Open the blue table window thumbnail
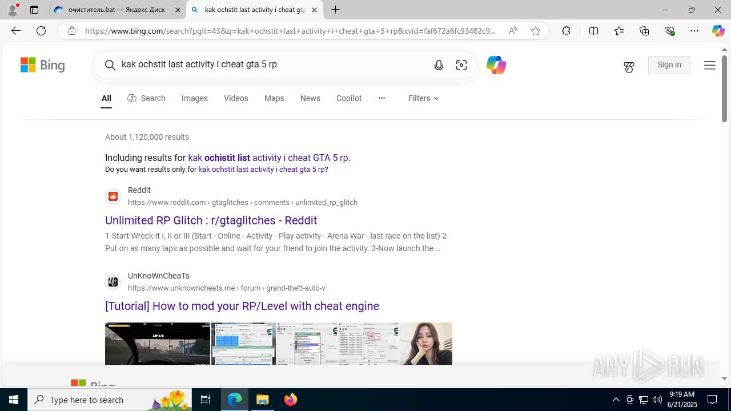Image resolution: width=731 pixels, height=411 pixels. 243,344
